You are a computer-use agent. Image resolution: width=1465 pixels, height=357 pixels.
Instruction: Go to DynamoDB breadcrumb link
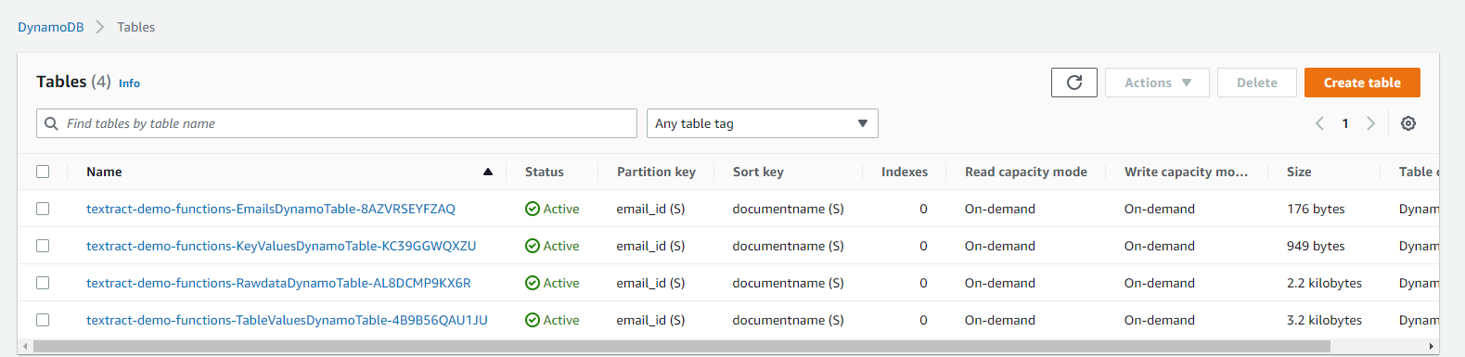tap(51, 27)
